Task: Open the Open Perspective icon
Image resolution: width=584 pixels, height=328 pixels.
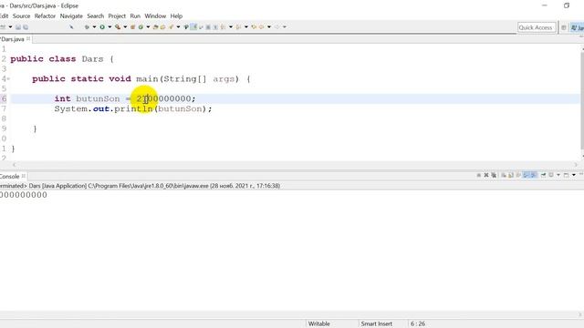Action: click(x=564, y=27)
